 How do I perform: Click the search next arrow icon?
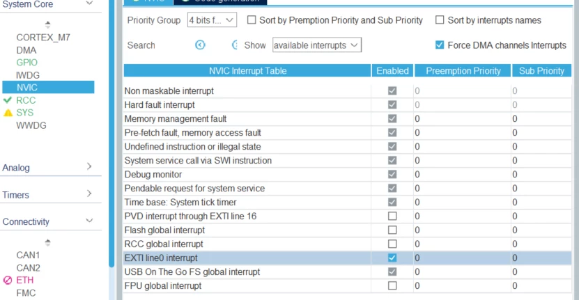235,45
